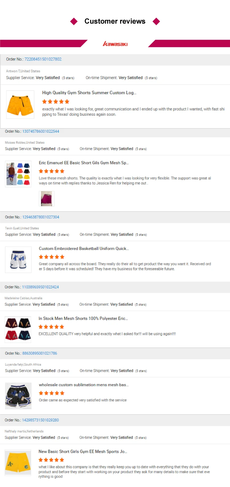Click the Kawasaki brand logo
230x487 pixels.
(115, 44)
